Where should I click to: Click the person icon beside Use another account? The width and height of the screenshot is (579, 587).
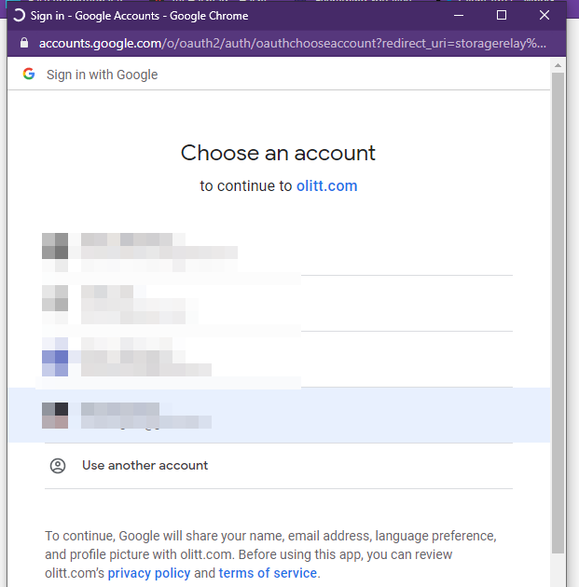58,466
